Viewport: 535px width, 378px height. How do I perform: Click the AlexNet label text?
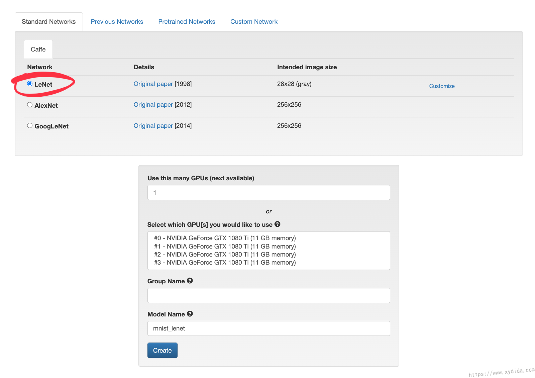click(x=46, y=105)
